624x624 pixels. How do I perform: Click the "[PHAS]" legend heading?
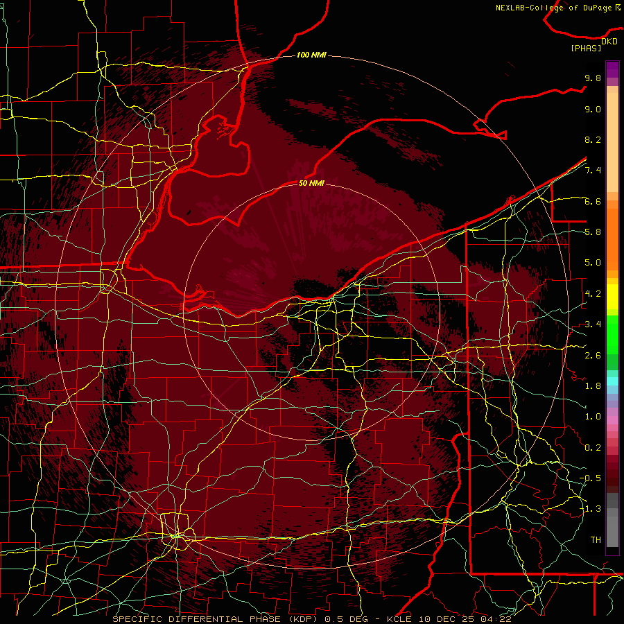(586, 48)
